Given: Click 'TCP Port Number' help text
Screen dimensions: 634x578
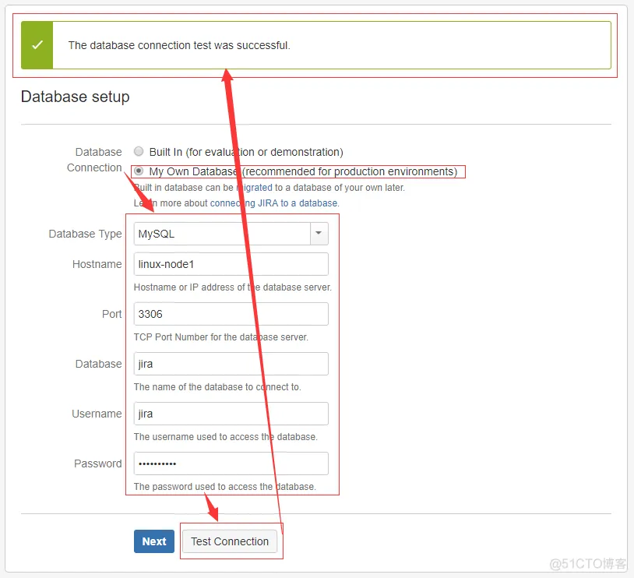Looking at the screenshot, I should (x=220, y=337).
